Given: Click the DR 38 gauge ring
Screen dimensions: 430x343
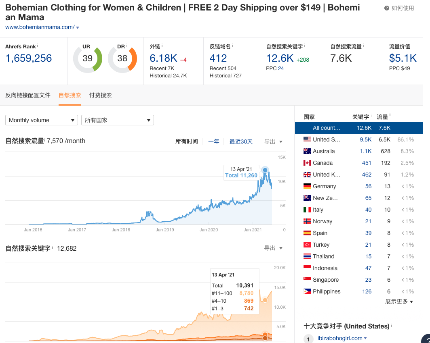Looking at the screenshot, I should click(x=122, y=58).
